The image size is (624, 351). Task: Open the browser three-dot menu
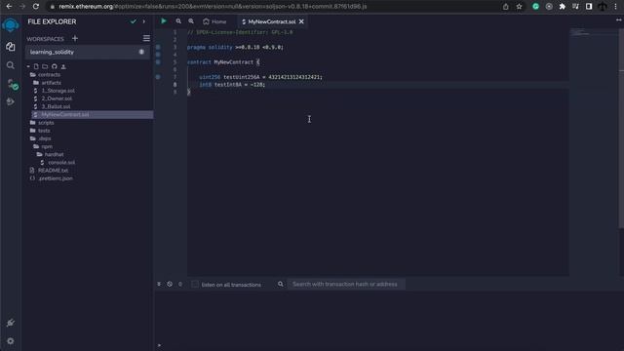(615, 7)
